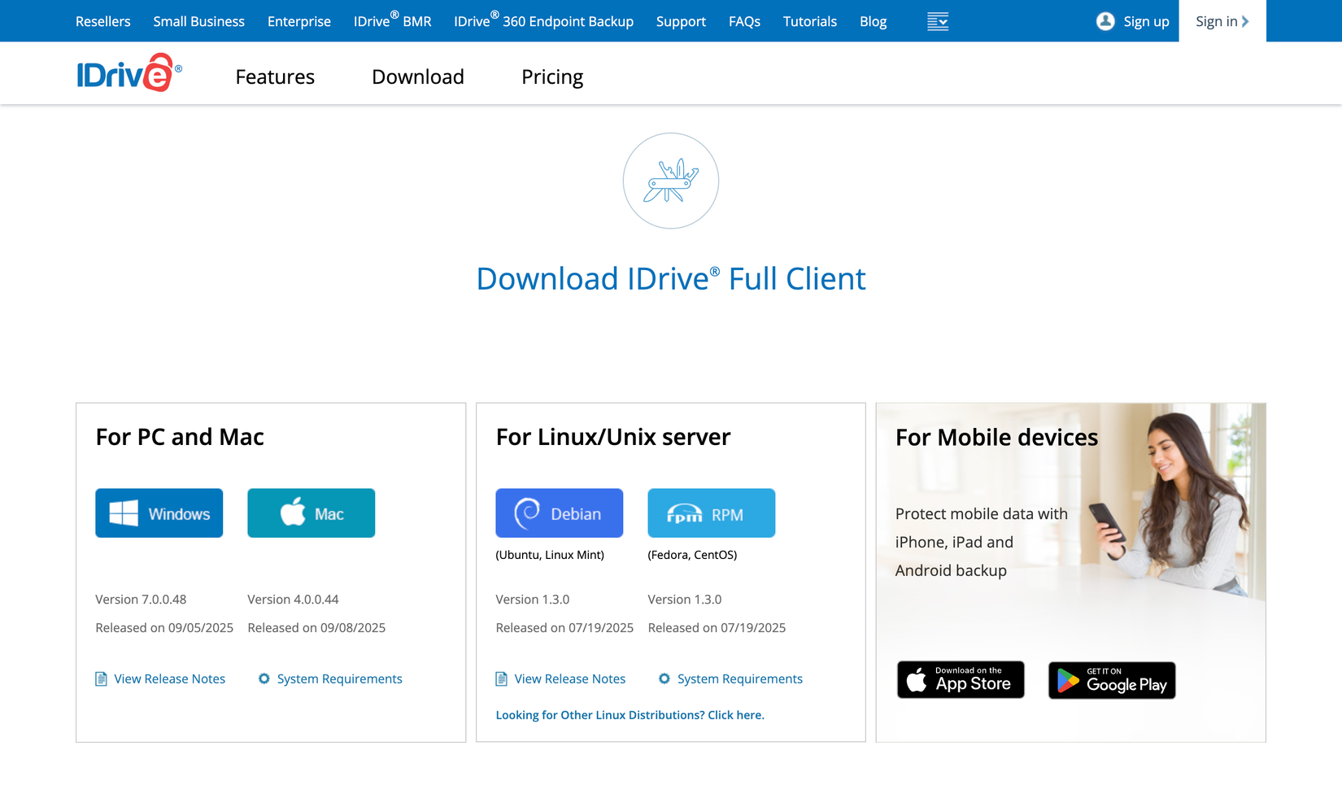Click Sign up text link
1342x803 pixels.
tap(1146, 22)
